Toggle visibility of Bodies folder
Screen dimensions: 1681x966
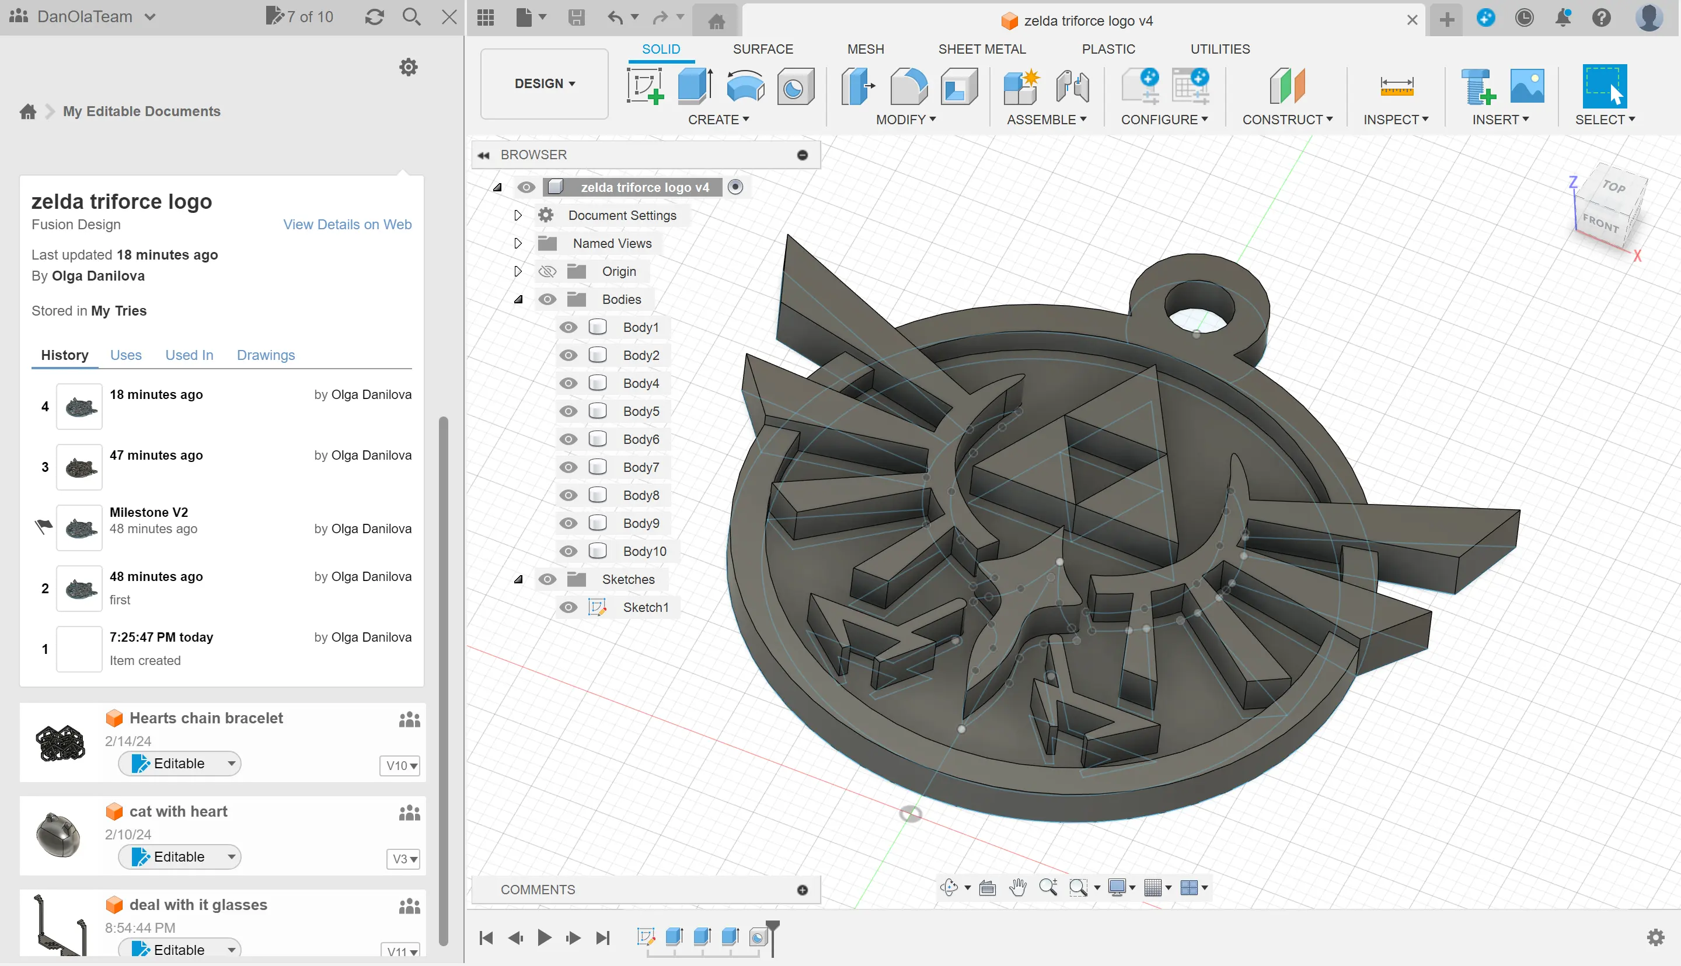[x=547, y=299]
